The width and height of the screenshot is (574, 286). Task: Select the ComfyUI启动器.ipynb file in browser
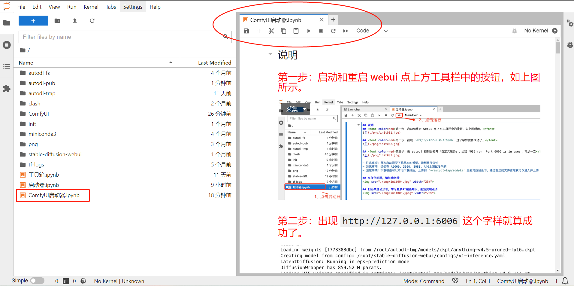pyautogui.click(x=125, y=195)
